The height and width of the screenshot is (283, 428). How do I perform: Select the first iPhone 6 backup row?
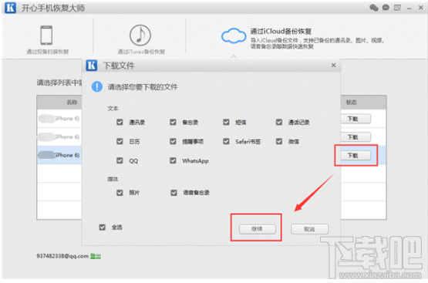click(x=59, y=119)
